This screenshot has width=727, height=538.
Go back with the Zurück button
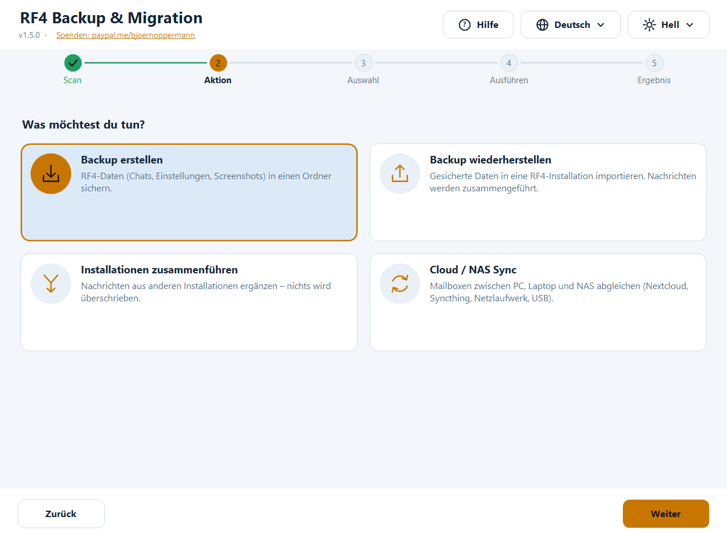pos(61,514)
